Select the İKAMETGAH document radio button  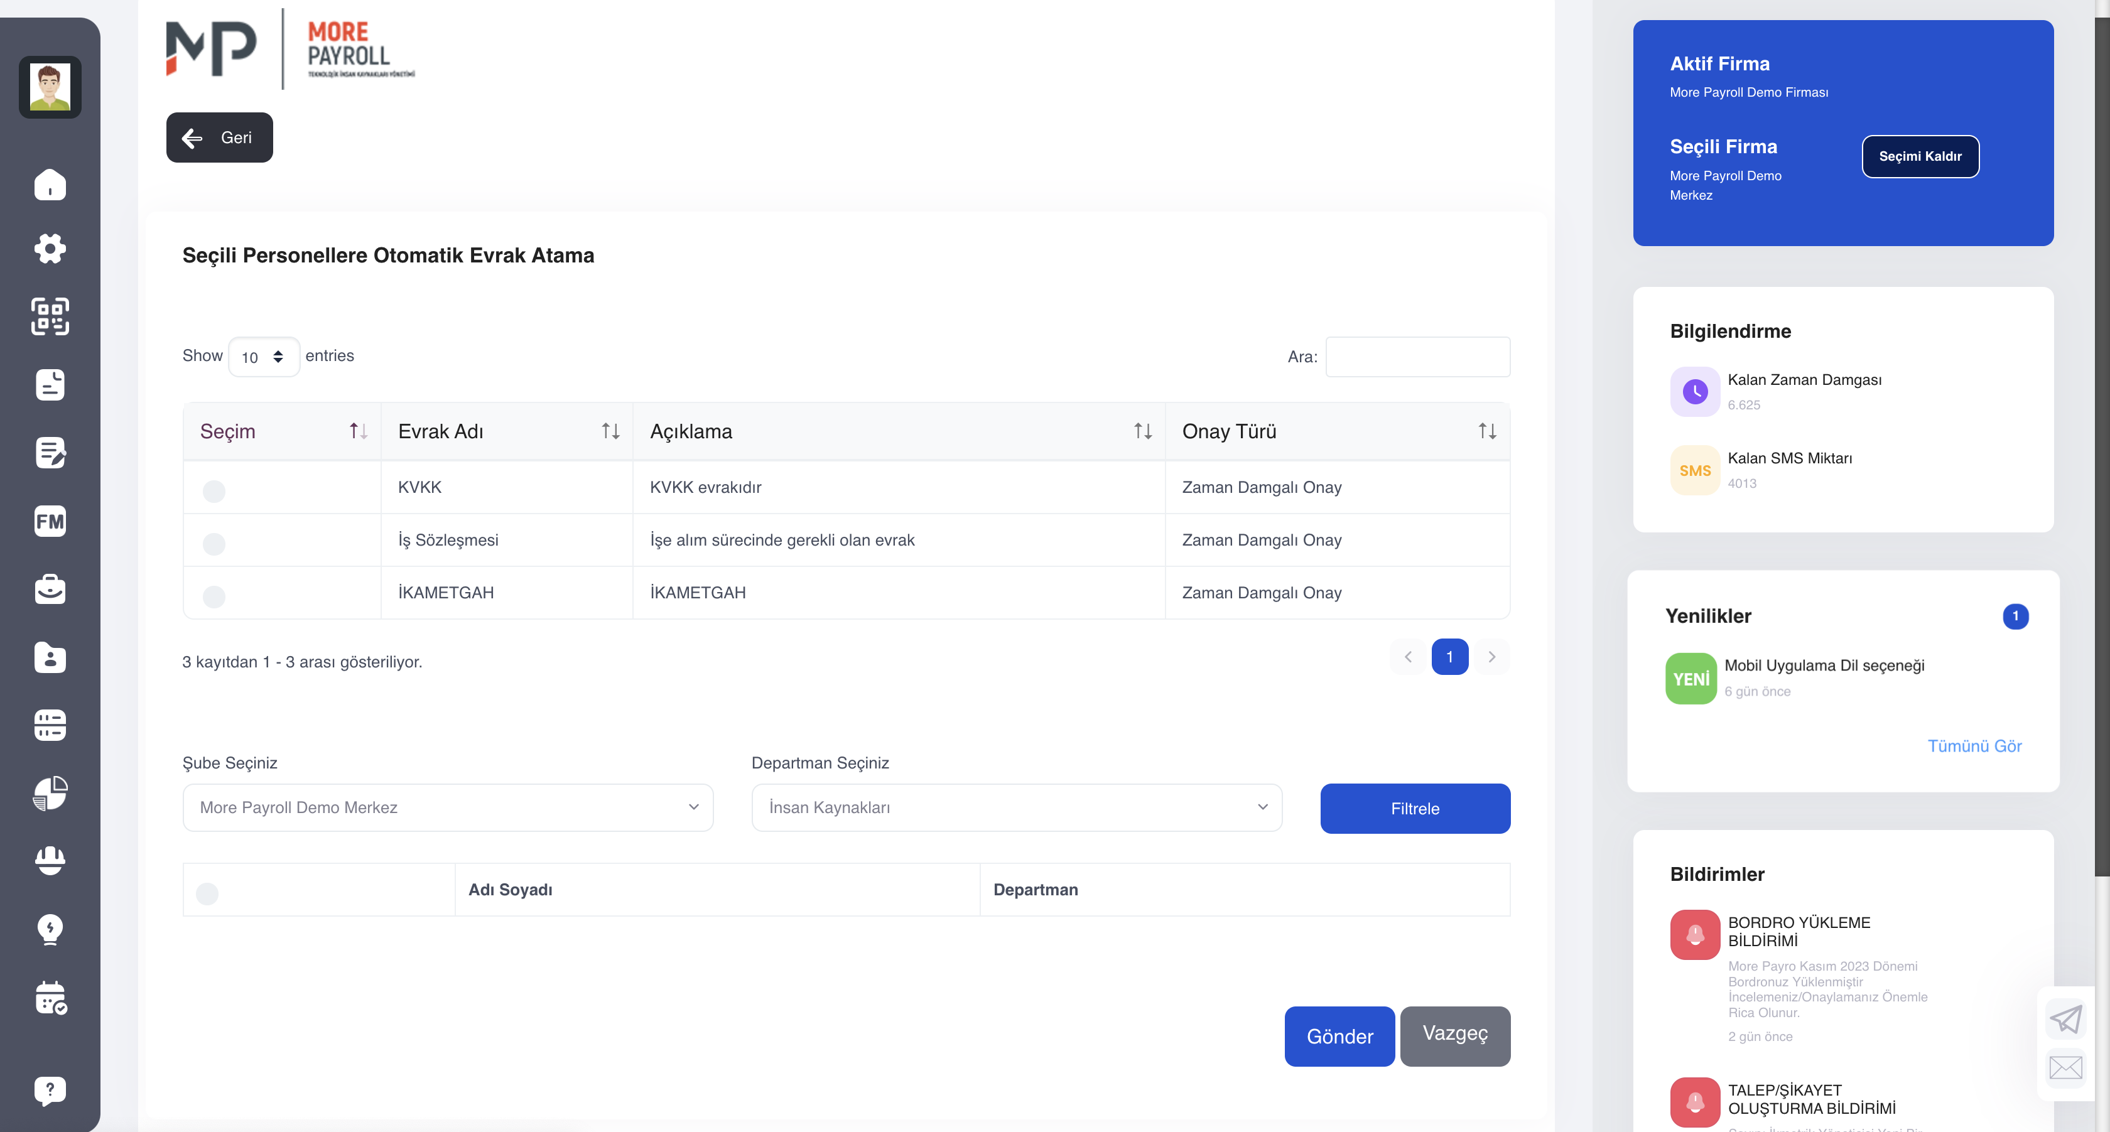(x=214, y=596)
